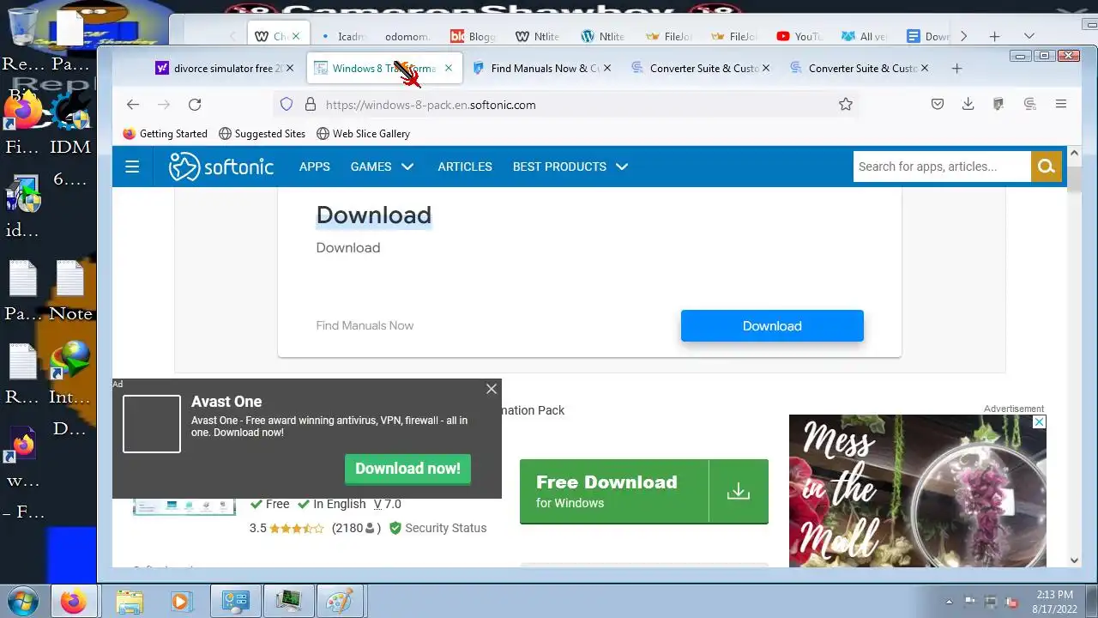The height and width of the screenshot is (618, 1098).
Task: Click the Find Manuals Now text
Action: (365, 325)
